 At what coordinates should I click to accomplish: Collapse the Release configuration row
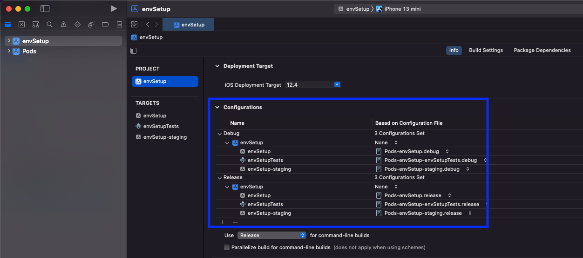(x=220, y=178)
